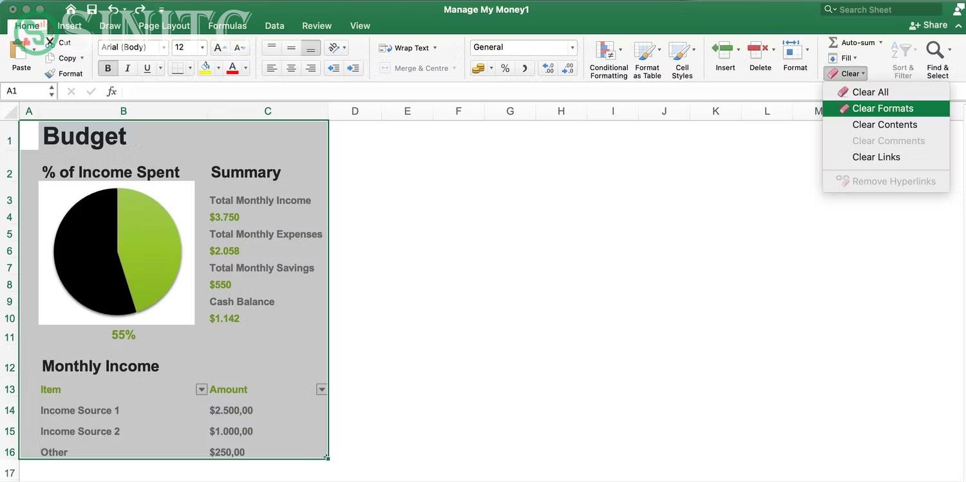
Task: Align text left
Action: point(272,68)
